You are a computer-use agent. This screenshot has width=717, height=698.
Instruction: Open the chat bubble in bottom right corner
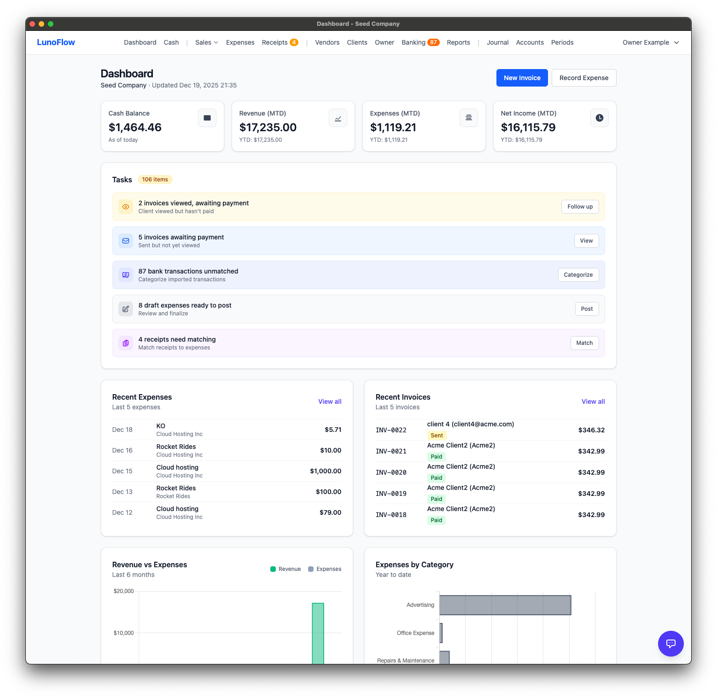670,643
